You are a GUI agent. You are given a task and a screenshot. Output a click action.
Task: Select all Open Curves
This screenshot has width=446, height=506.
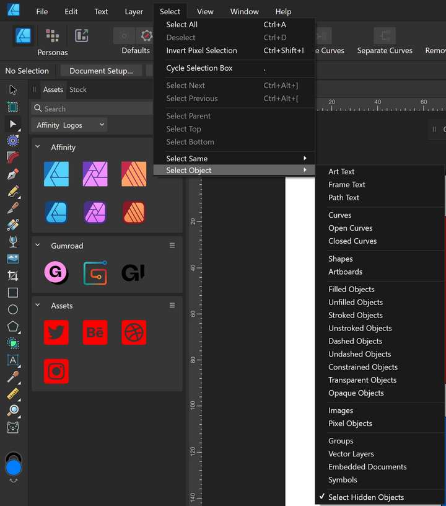380,228
